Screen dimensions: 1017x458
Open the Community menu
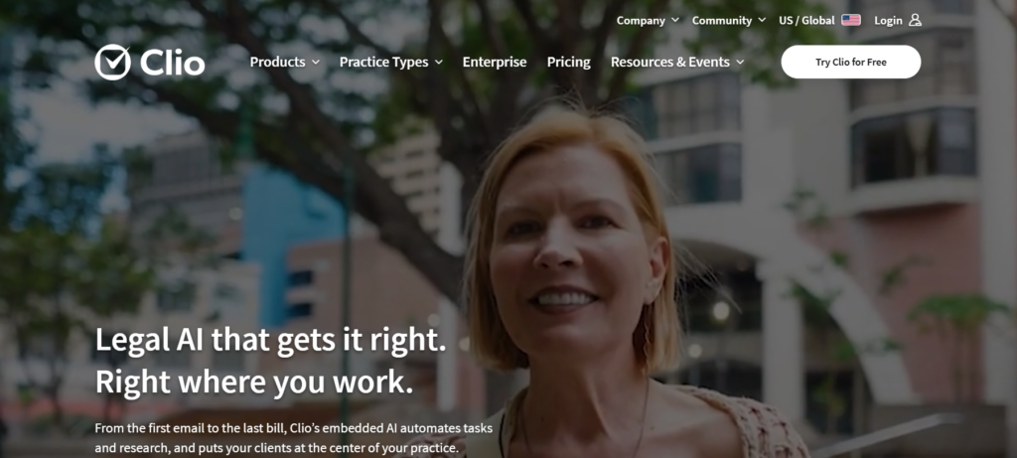point(722,20)
